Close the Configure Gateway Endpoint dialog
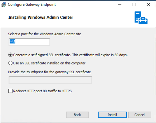The width and height of the screenshot is (156, 123). click(x=148, y=5)
